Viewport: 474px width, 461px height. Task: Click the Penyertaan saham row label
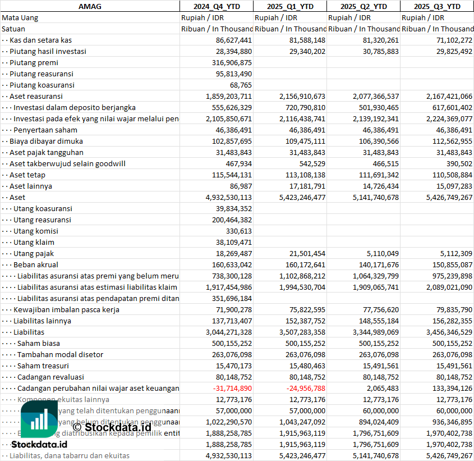(x=45, y=130)
